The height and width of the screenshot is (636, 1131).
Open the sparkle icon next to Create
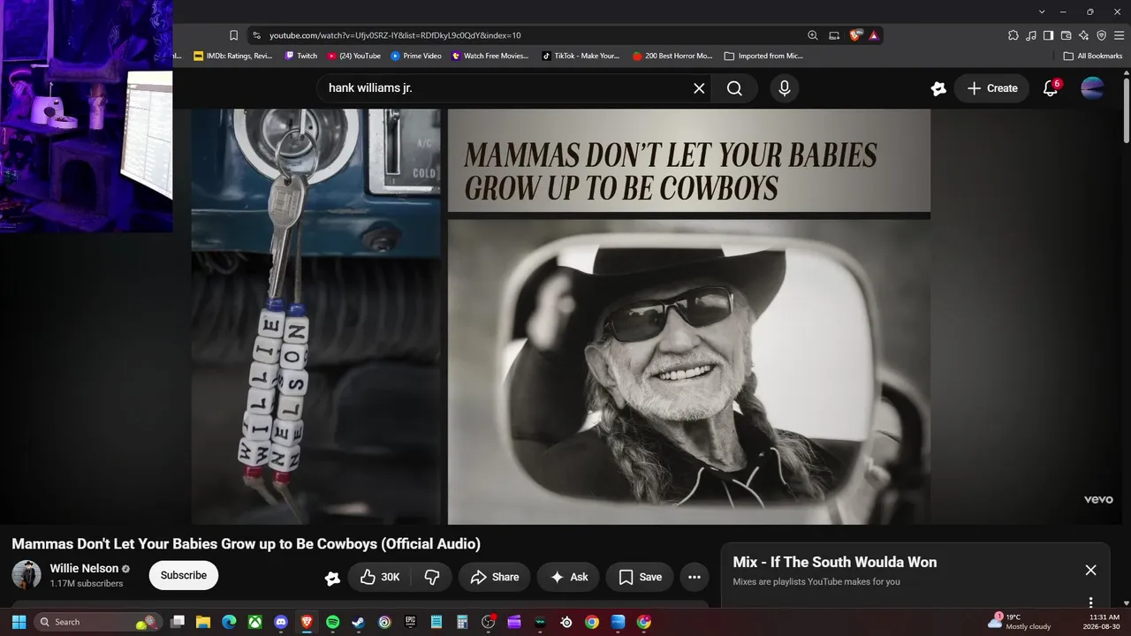938,88
